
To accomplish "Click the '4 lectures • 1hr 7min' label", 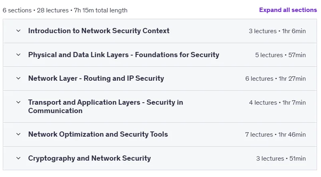I will pos(277,102).
